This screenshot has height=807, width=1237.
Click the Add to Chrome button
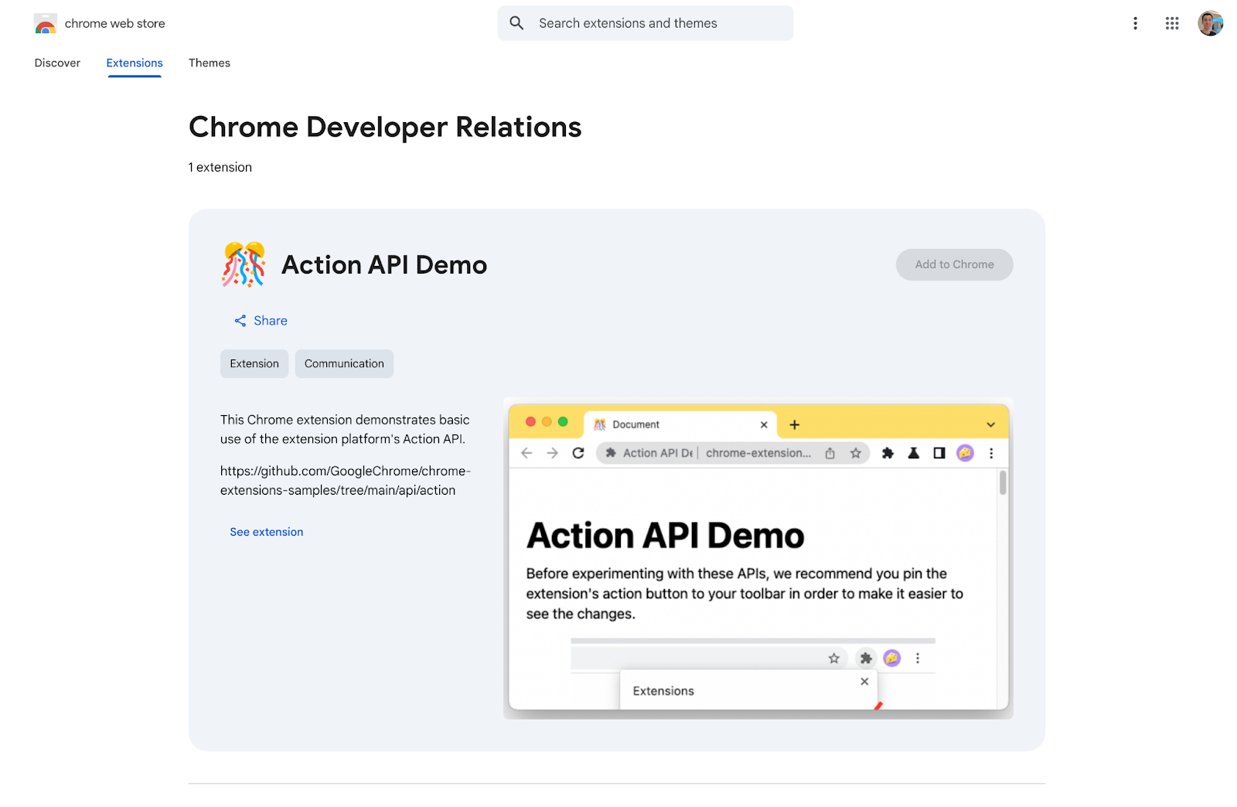[x=954, y=264]
